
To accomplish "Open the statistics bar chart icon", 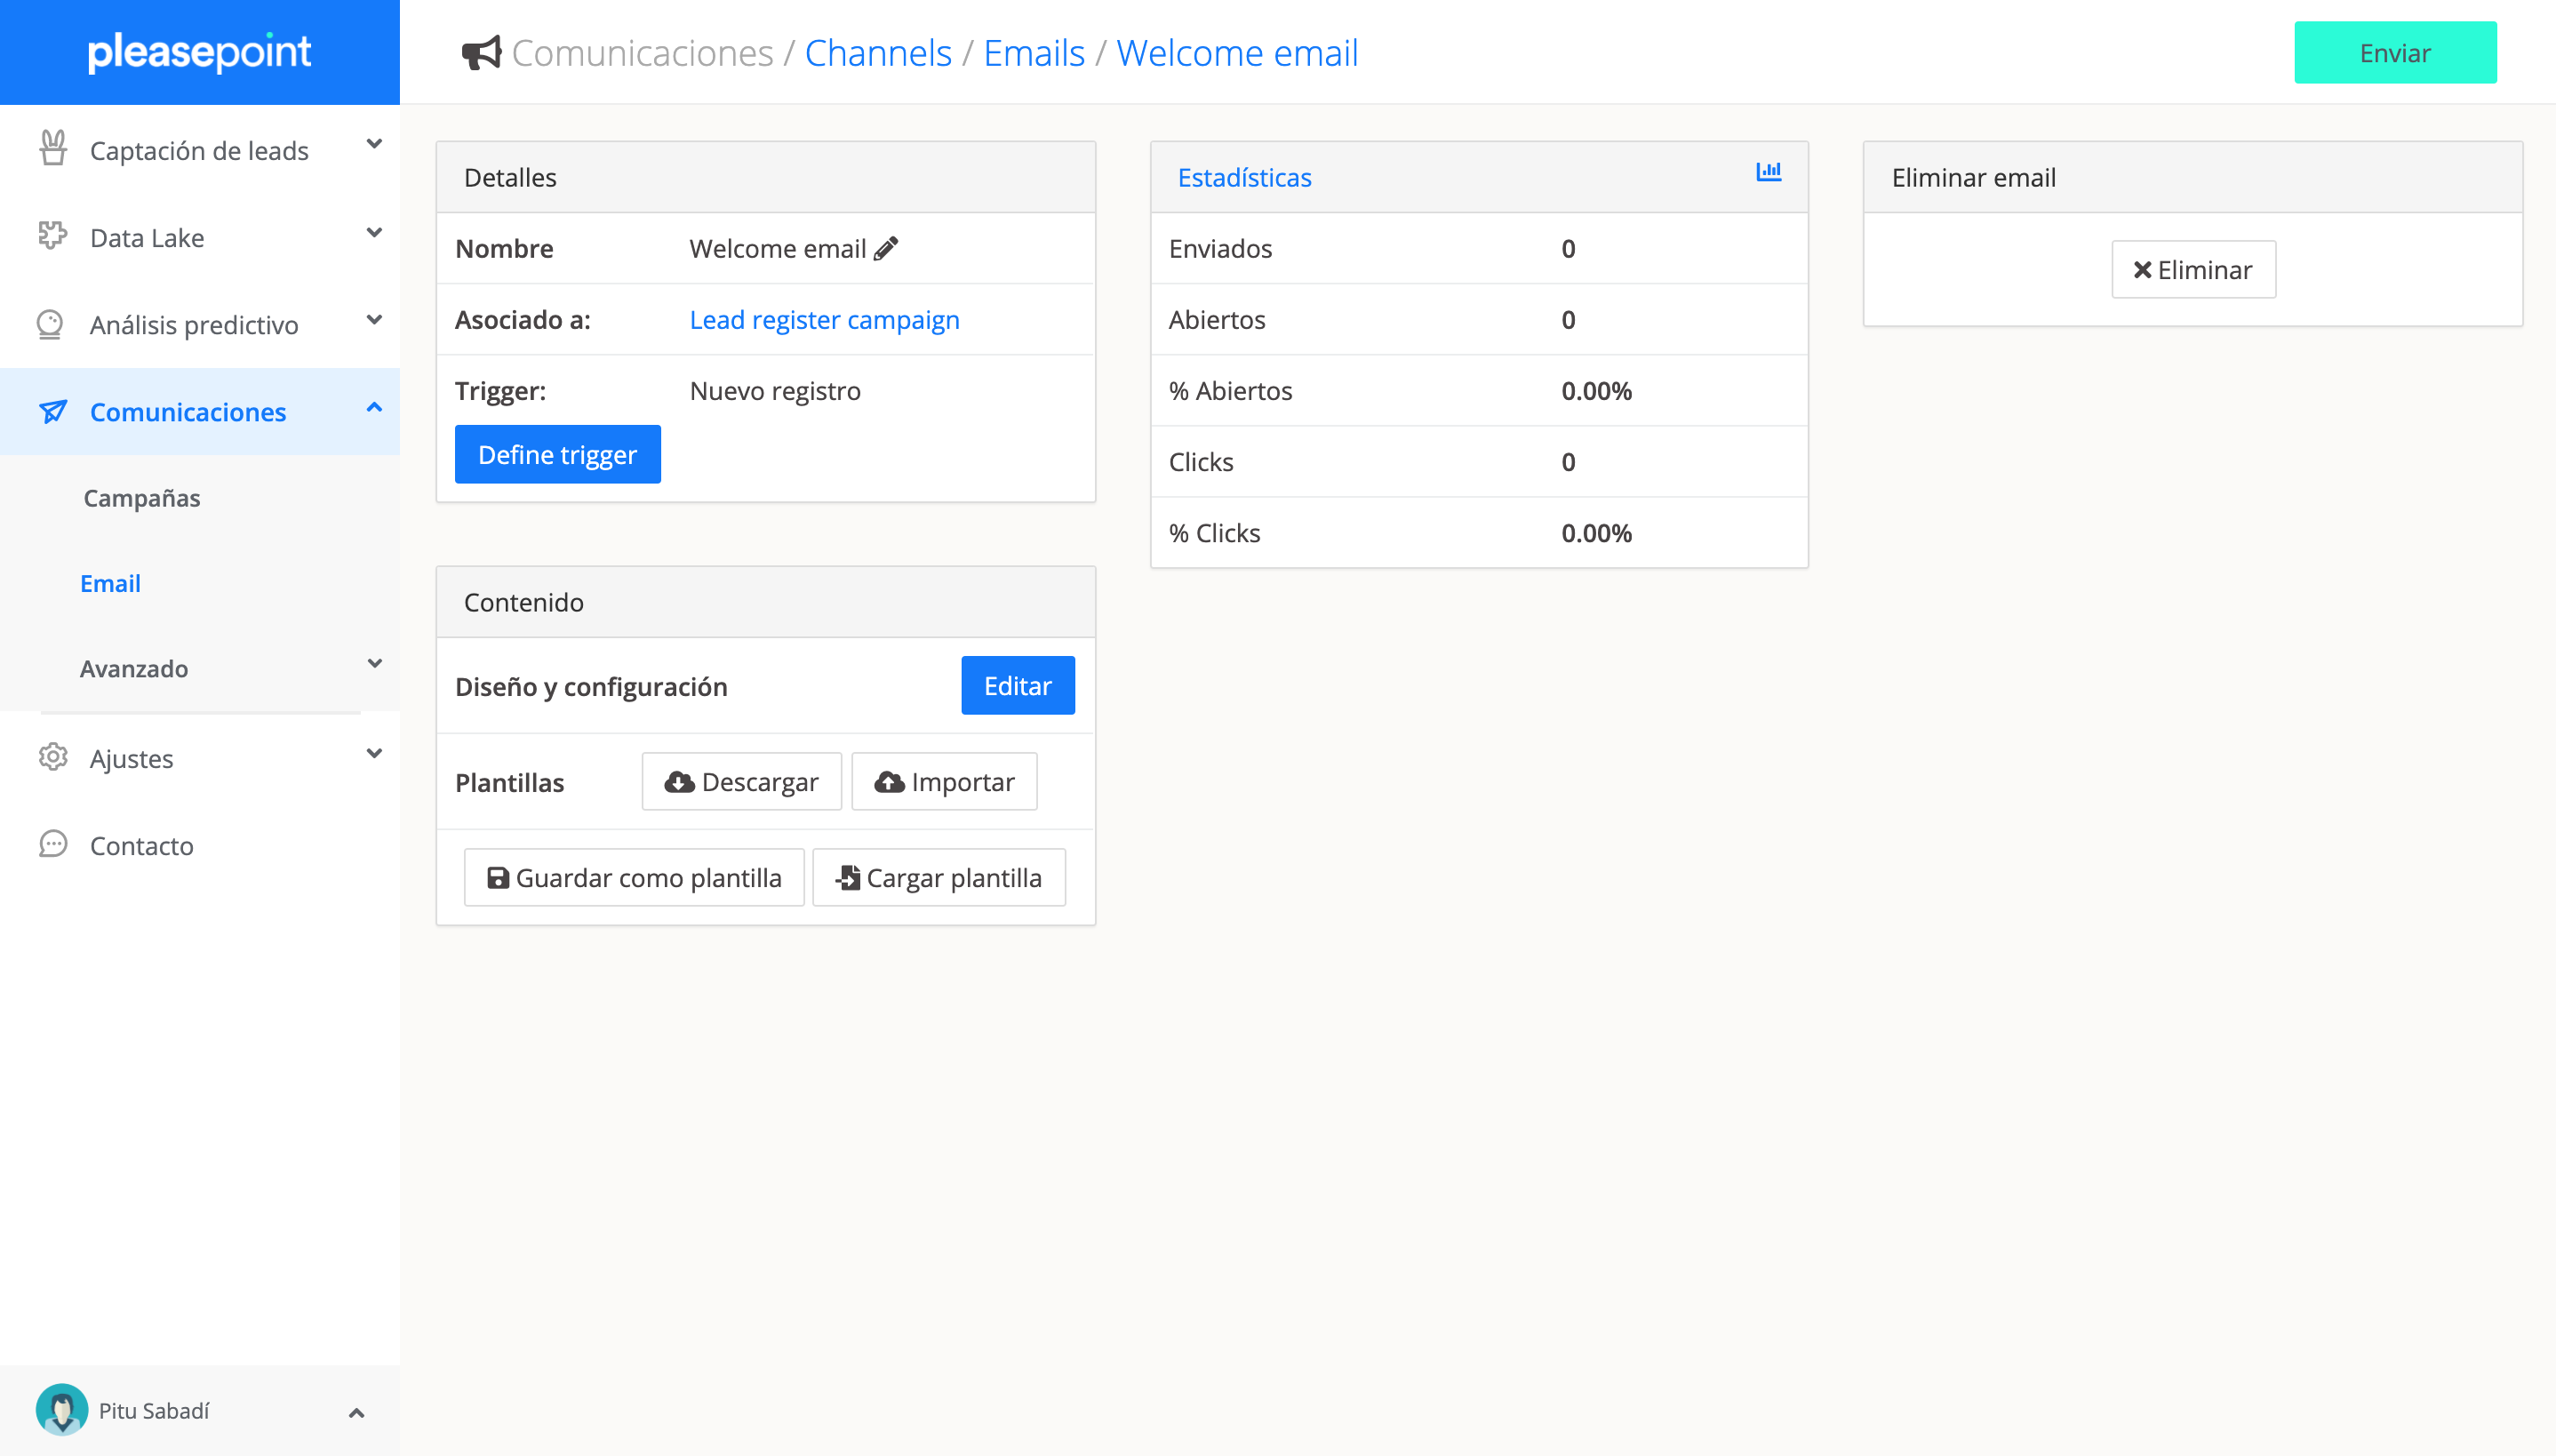I will [1769, 172].
